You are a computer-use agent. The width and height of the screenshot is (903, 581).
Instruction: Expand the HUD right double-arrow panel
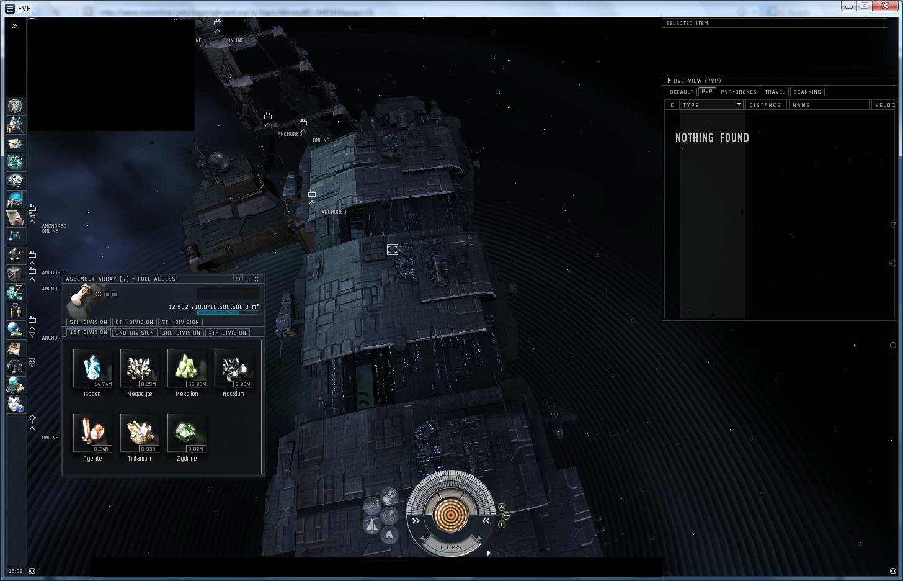click(486, 521)
